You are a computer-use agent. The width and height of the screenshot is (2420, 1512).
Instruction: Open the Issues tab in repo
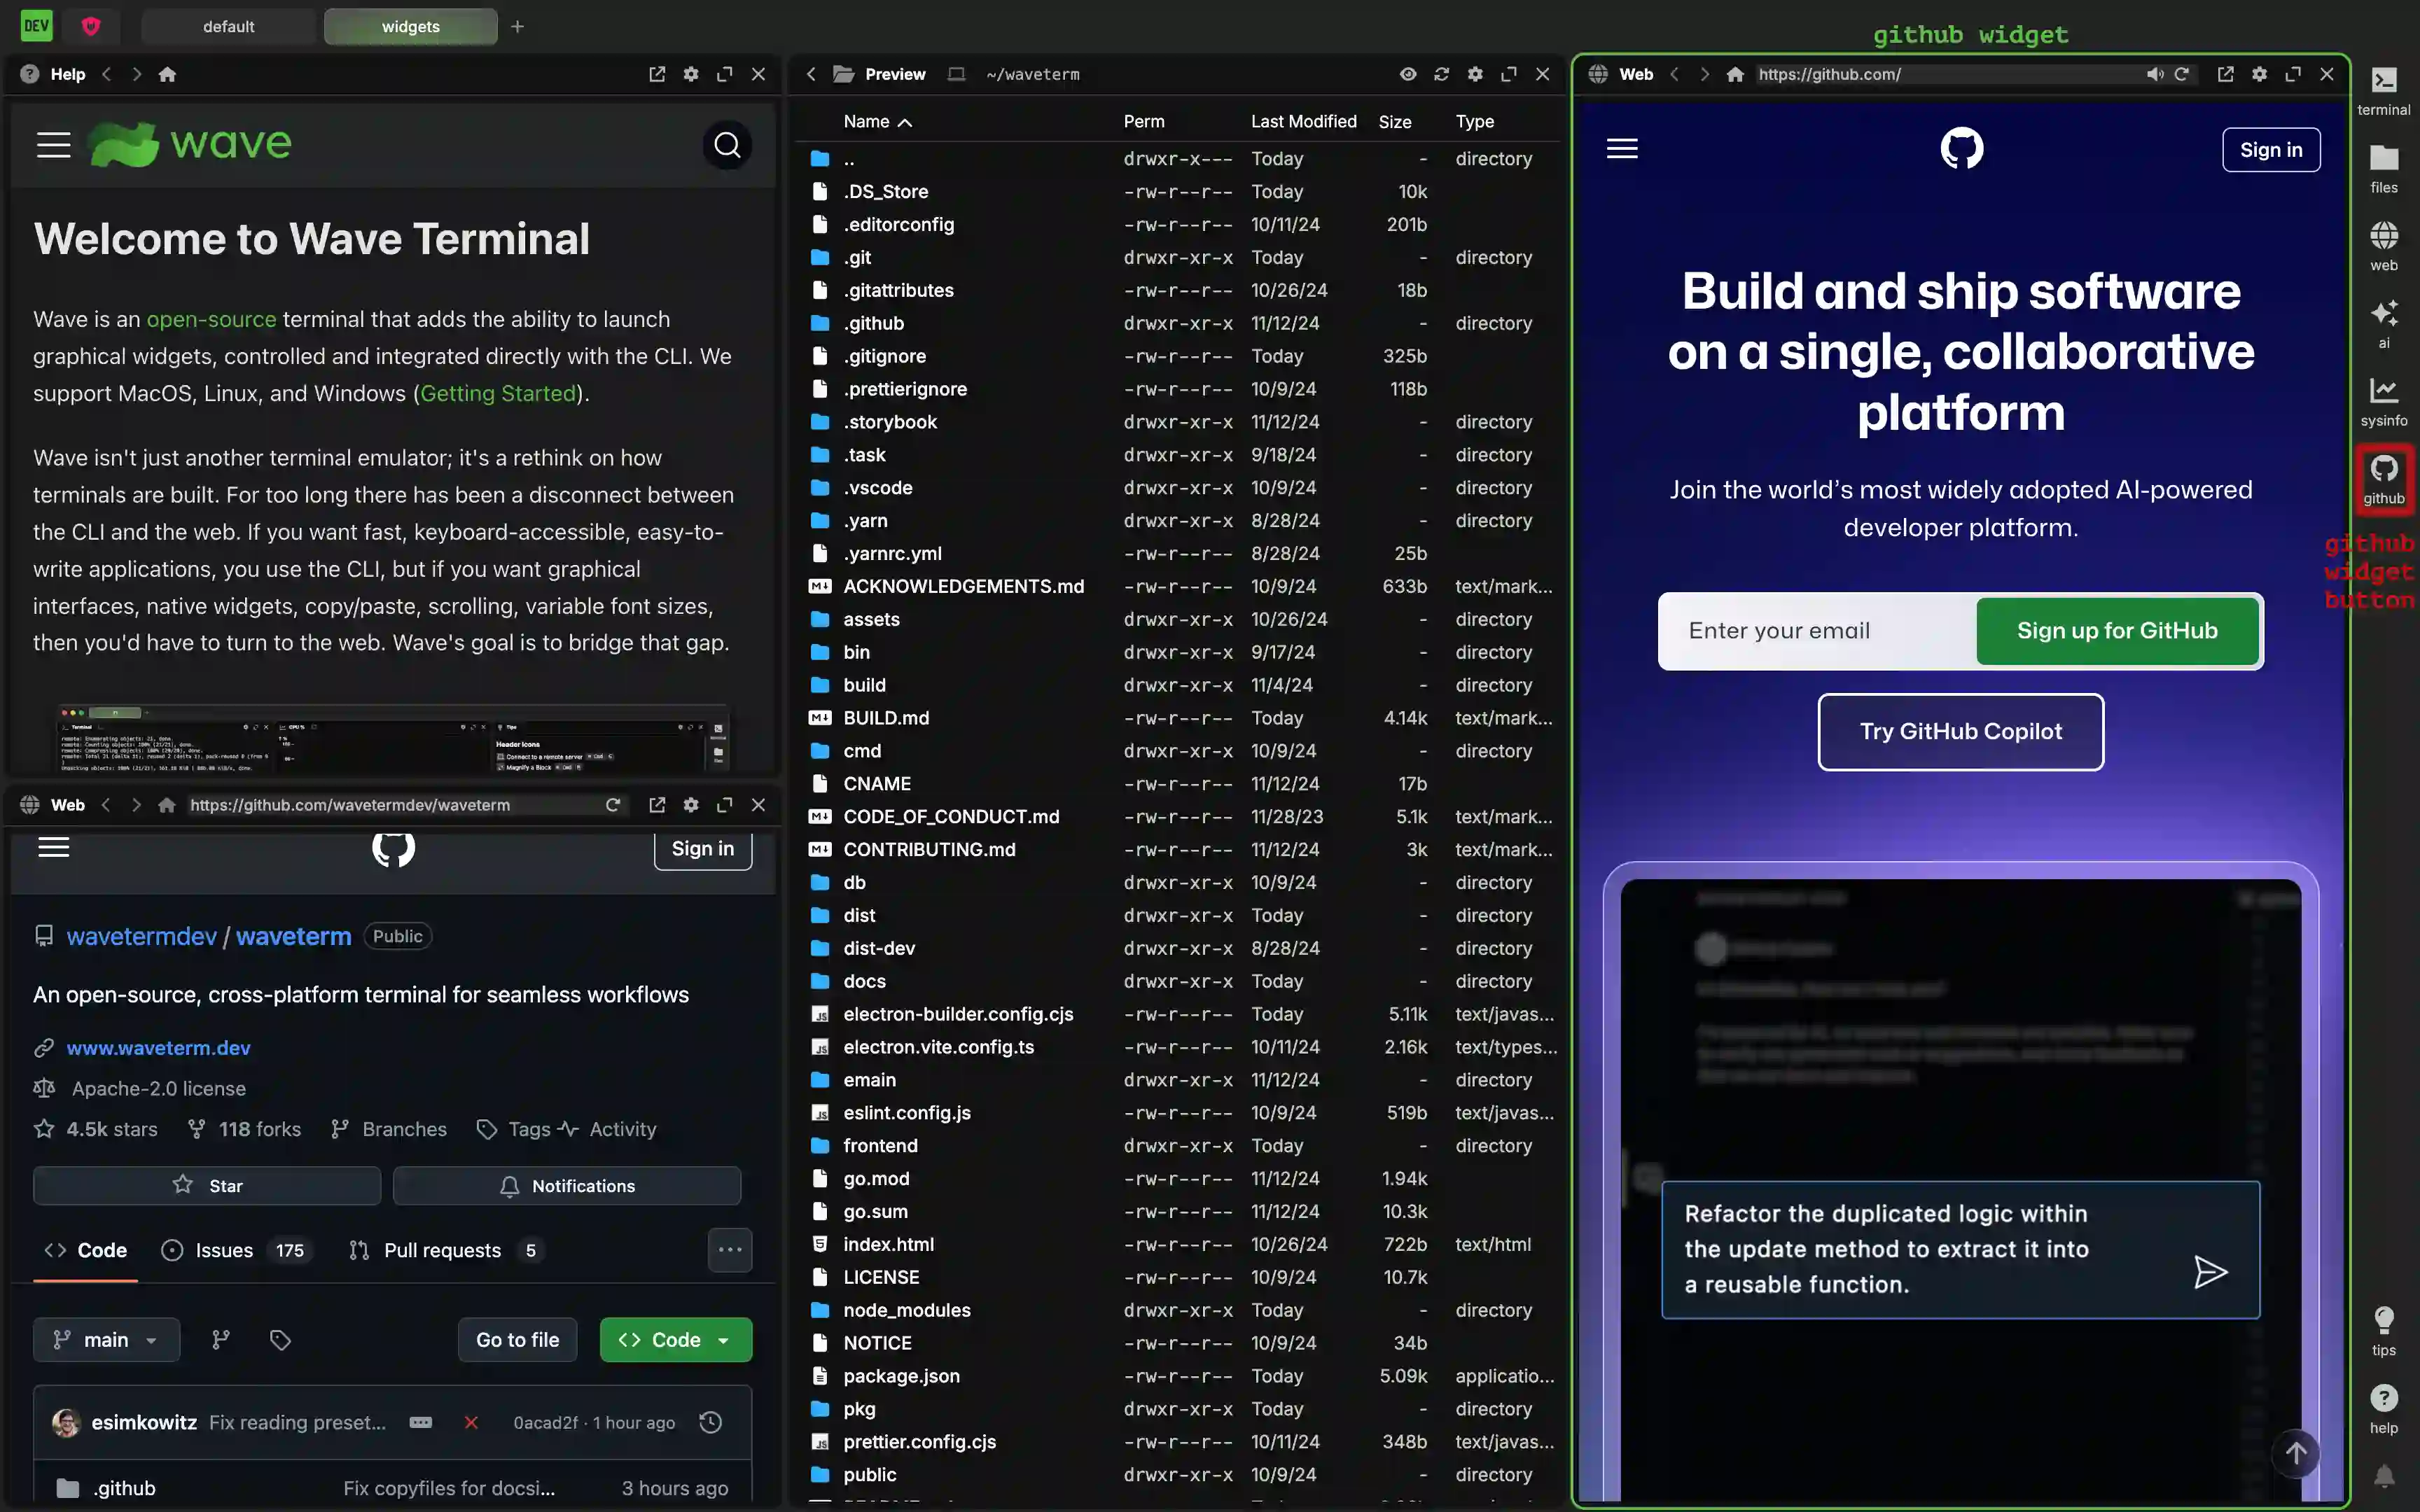click(x=237, y=1250)
